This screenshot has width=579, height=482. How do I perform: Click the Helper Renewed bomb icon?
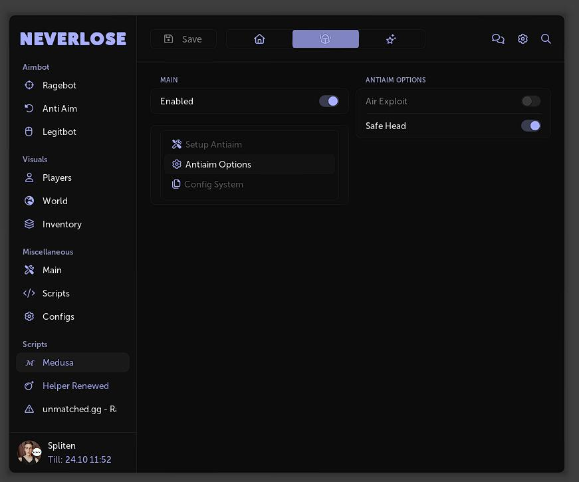[29, 386]
